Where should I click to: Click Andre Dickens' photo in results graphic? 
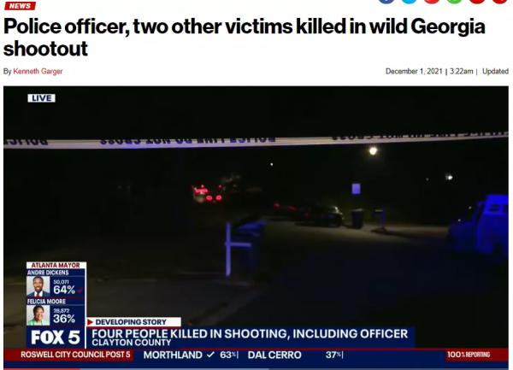pos(38,286)
